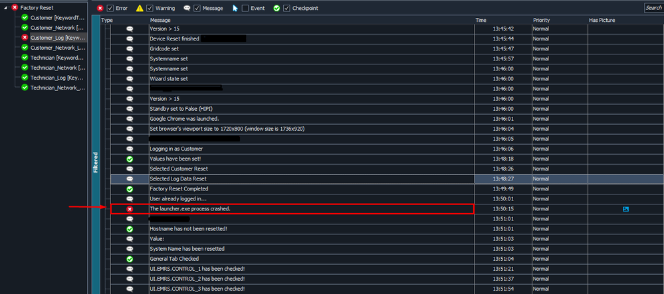Viewport: 664px width, 294px height.
Task: Click message icon of 'System Name has been resetted'
Action: (130, 249)
